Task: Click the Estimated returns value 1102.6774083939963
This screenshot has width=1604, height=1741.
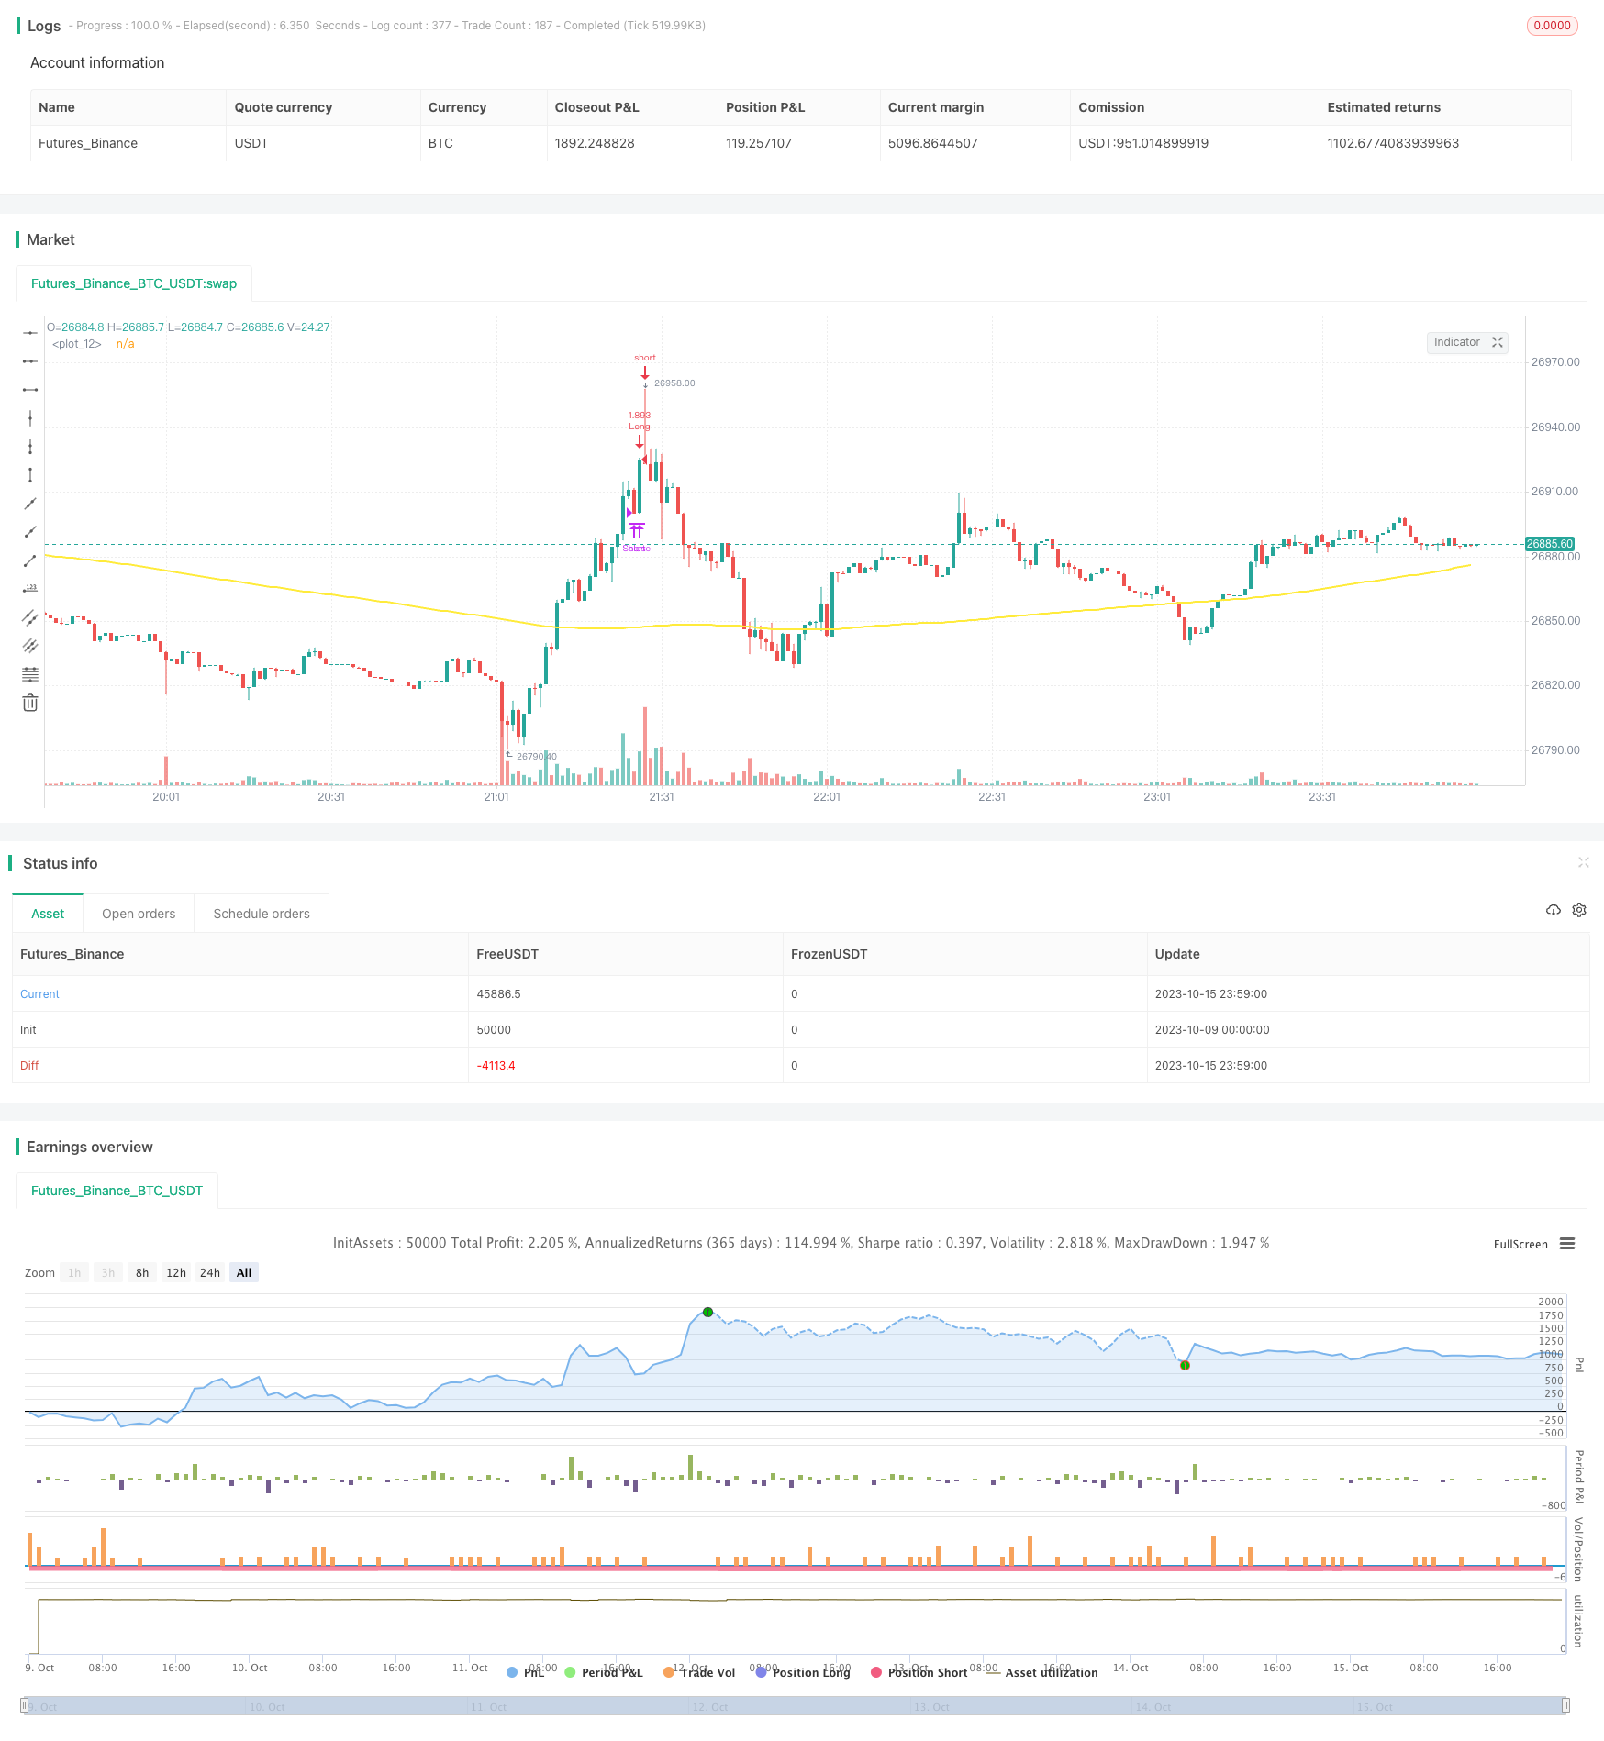Action: (1393, 143)
